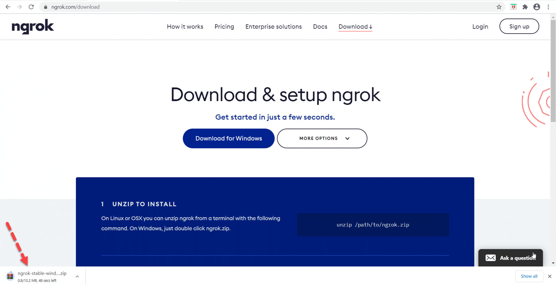The image size is (556, 285).
Task: Open the Chrome profile avatar
Action: tap(537, 7)
